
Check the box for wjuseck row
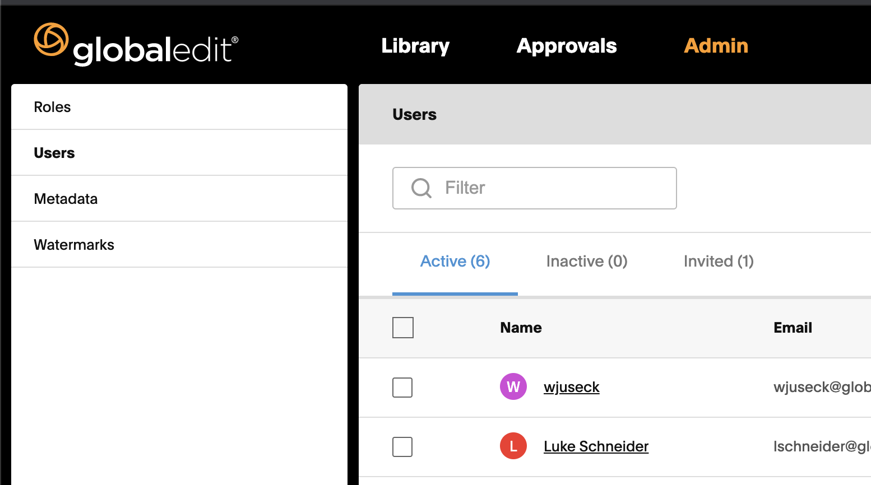402,387
